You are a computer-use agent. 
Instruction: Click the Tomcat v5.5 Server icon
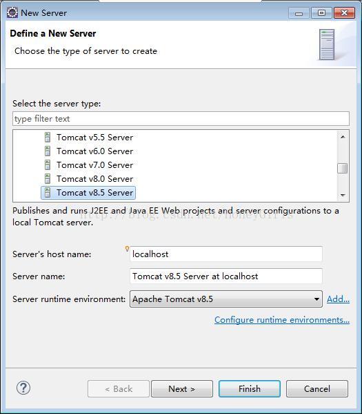(x=48, y=138)
